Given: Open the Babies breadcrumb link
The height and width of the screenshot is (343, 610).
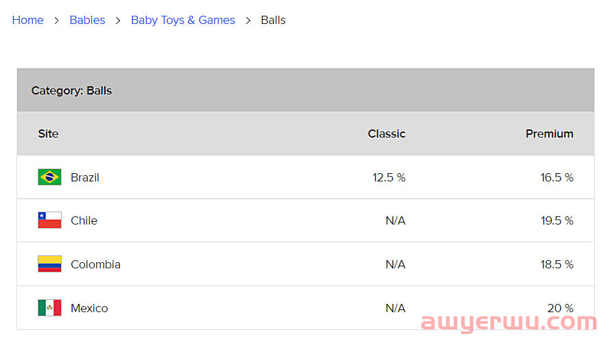Looking at the screenshot, I should point(87,21).
